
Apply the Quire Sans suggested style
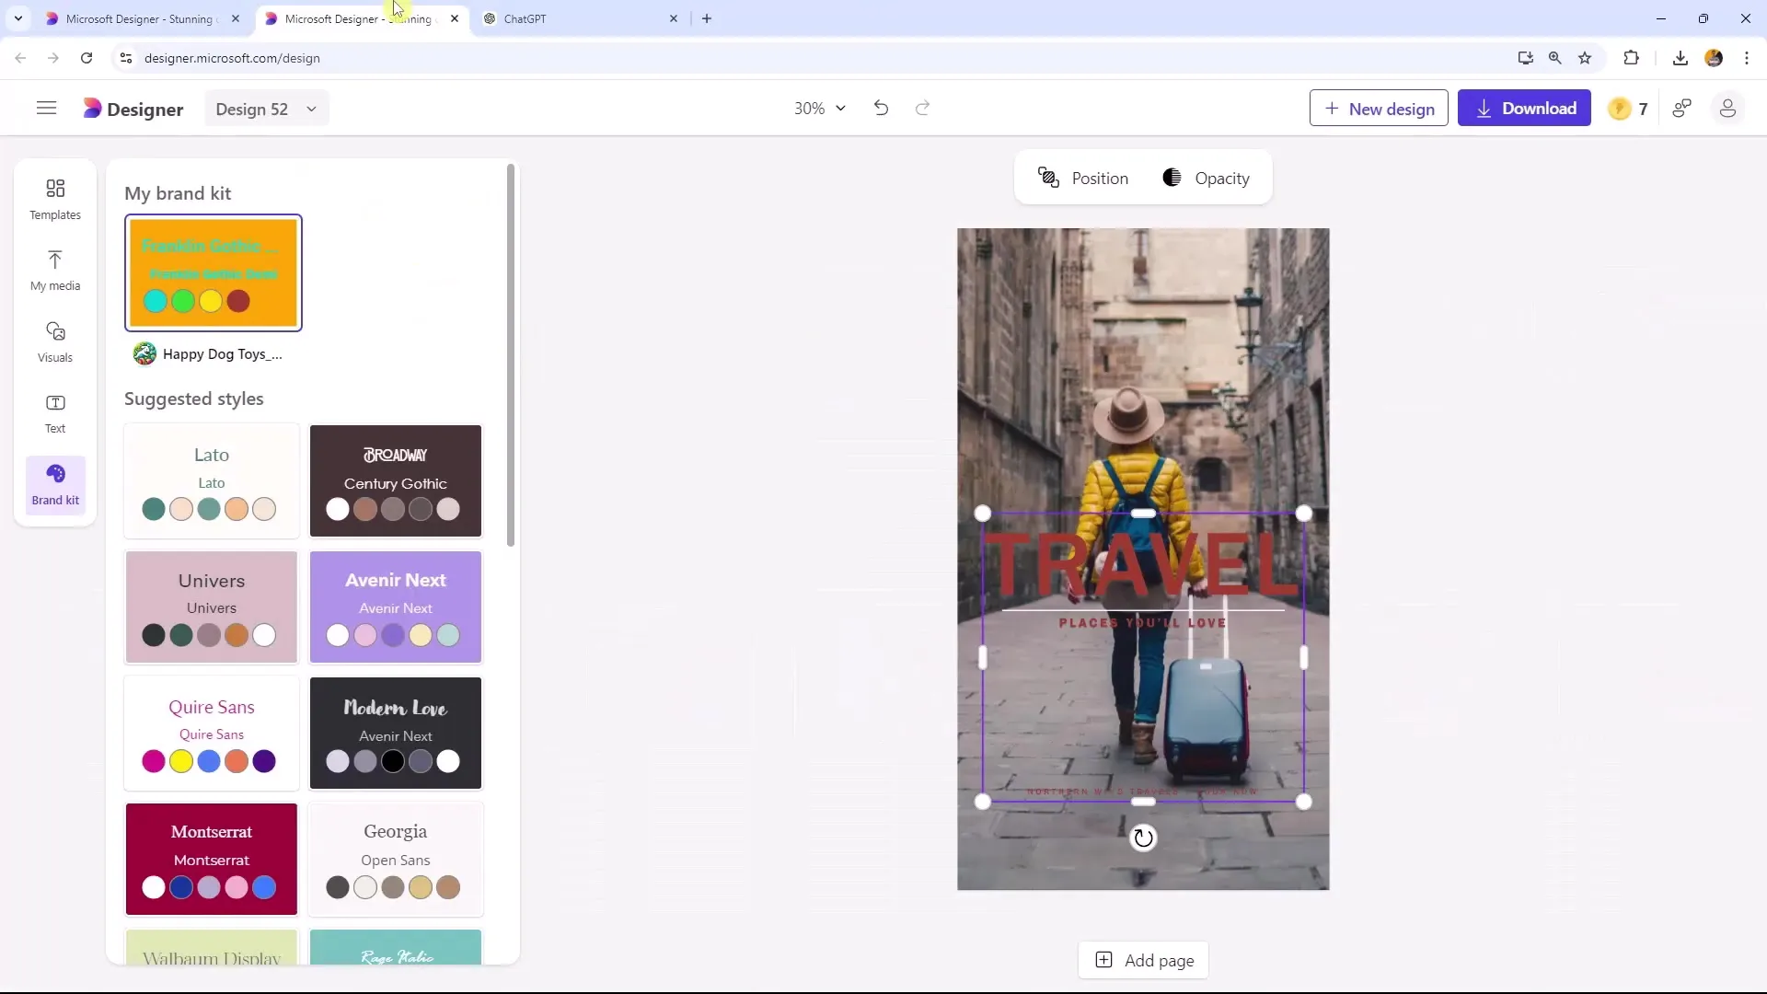click(212, 734)
